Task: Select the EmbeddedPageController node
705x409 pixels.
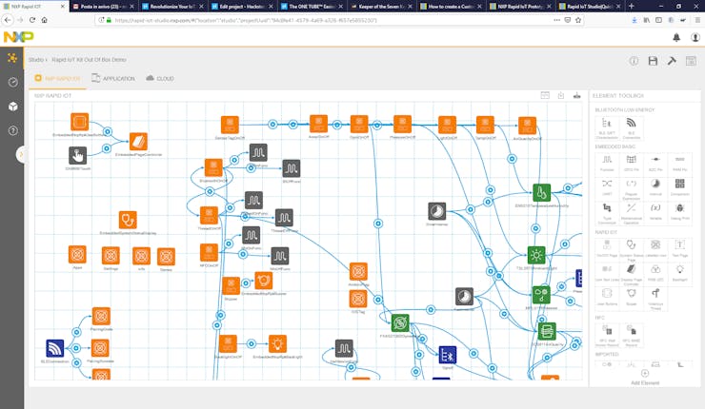Action: (x=138, y=142)
